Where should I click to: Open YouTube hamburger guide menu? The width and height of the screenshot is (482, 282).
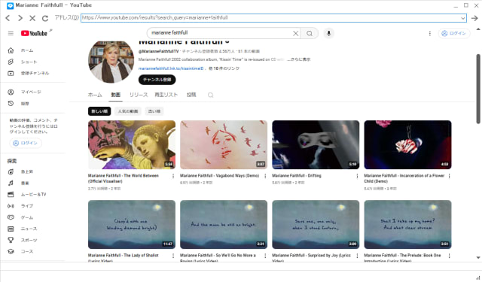pyautogui.click(x=11, y=33)
